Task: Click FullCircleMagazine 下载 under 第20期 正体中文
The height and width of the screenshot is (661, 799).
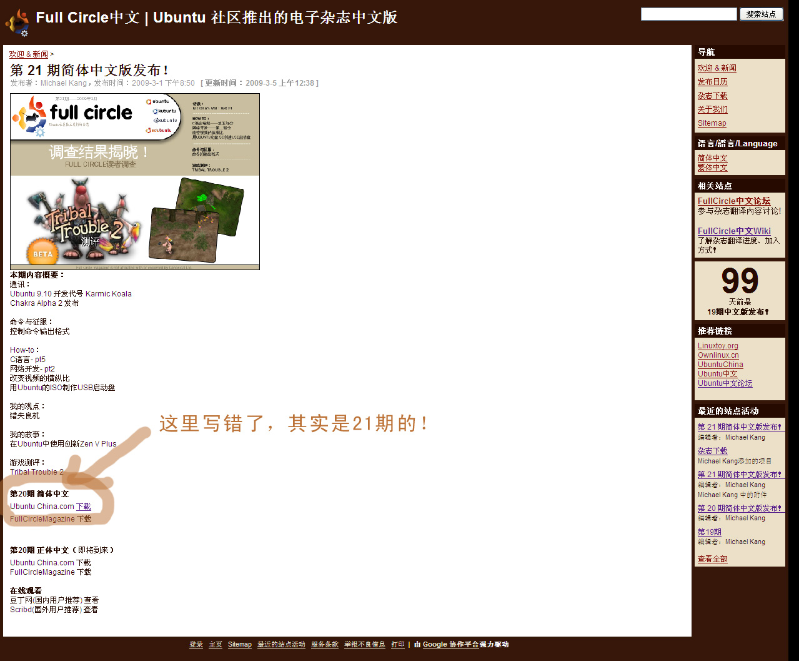Action: (51, 572)
